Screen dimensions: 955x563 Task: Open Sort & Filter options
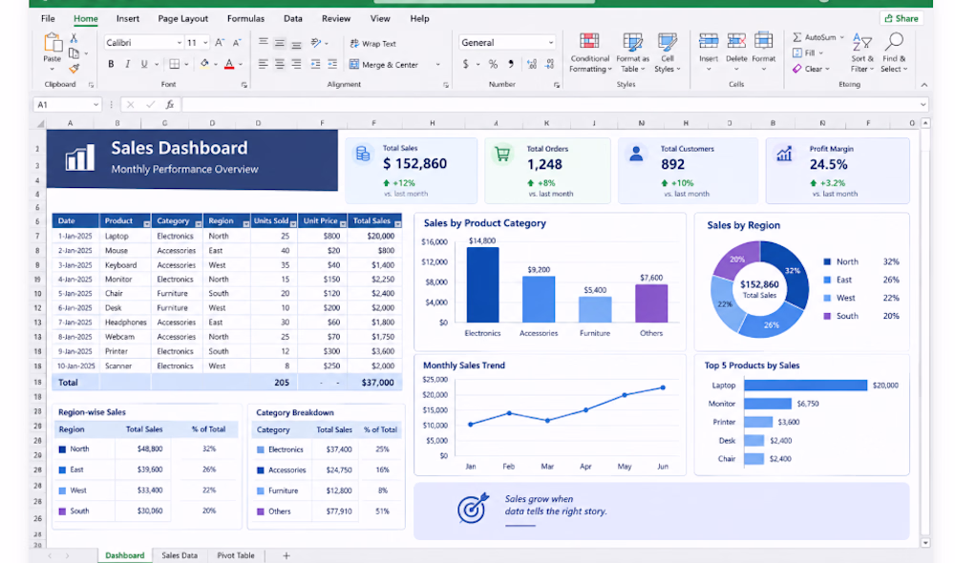click(861, 52)
